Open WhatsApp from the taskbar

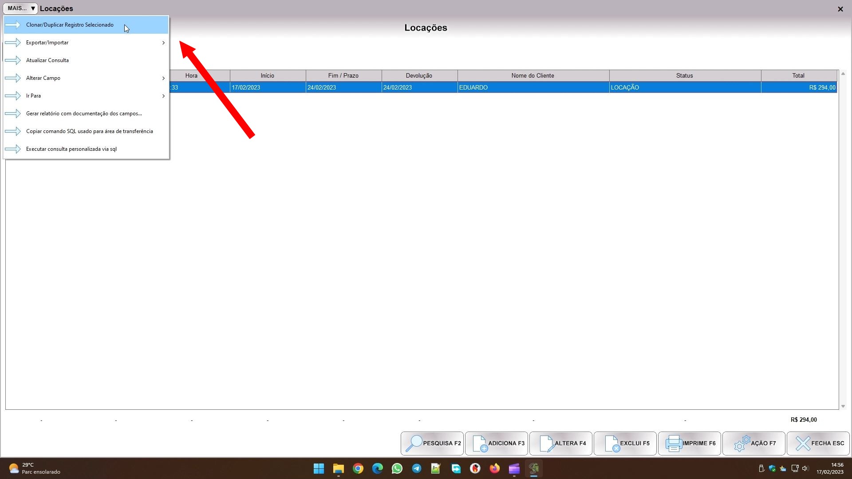397,468
